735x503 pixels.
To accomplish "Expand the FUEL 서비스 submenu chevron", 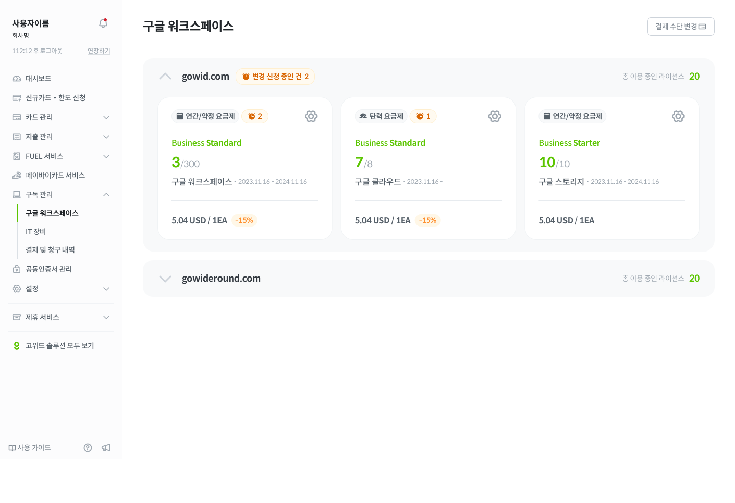I will coord(106,156).
